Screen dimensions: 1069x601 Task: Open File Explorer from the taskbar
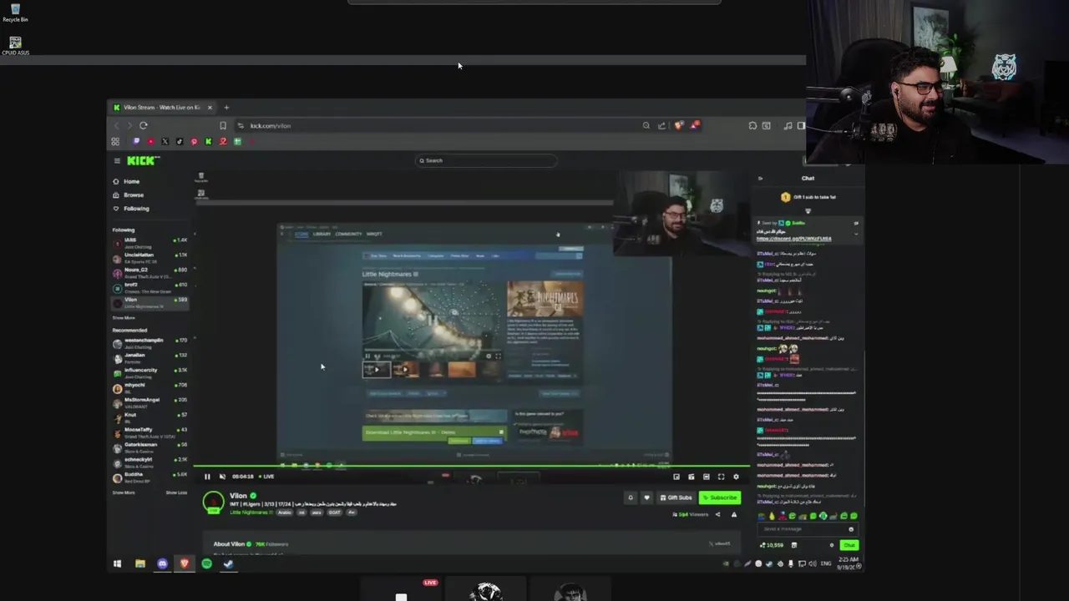tap(139, 563)
